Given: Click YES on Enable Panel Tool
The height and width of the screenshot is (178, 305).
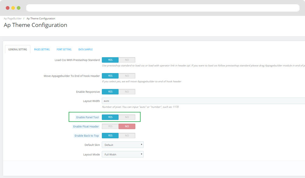Looking at the screenshot, I should point(110,117).
